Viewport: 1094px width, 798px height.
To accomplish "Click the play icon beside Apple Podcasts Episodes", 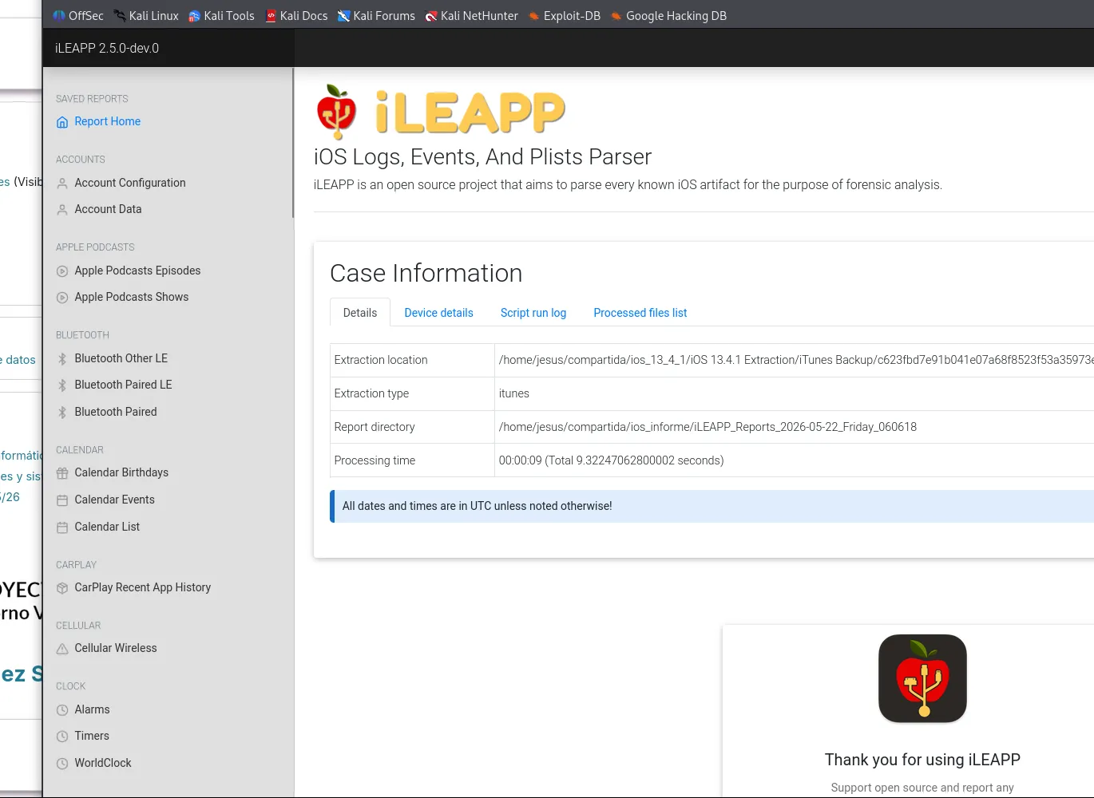I will pos(62,271).
